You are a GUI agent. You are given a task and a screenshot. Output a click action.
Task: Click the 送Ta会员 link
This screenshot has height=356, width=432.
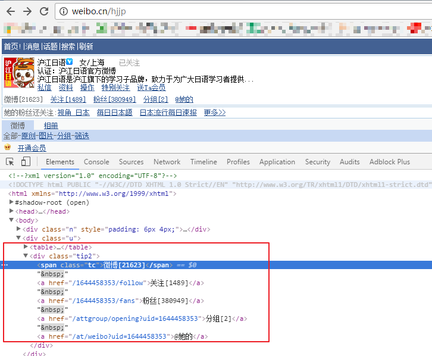pyautogui.click(x=152, y=88)
